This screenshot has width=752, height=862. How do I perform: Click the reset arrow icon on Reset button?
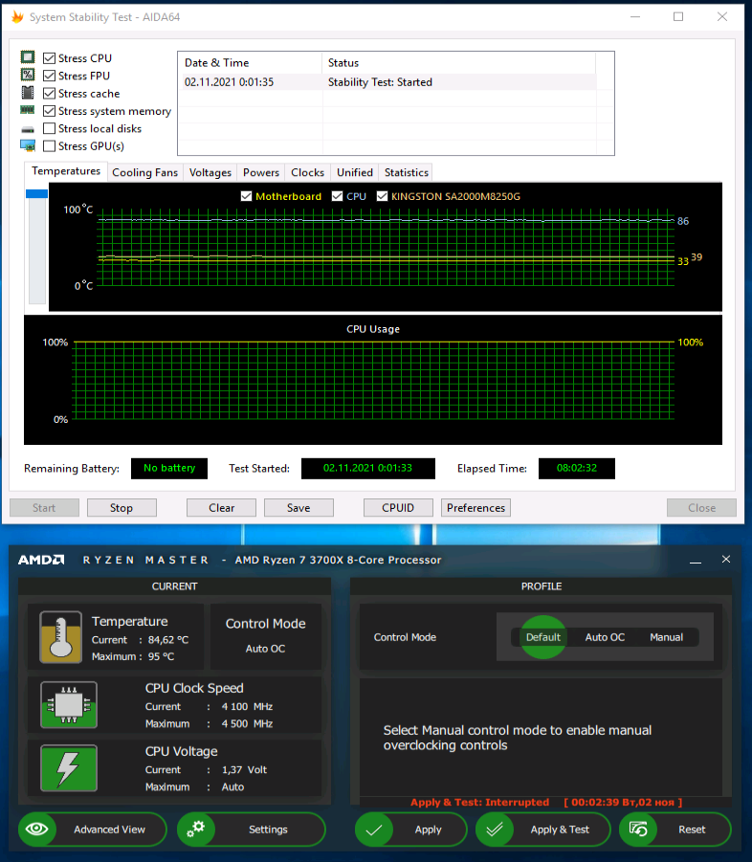tap(638, 829)
